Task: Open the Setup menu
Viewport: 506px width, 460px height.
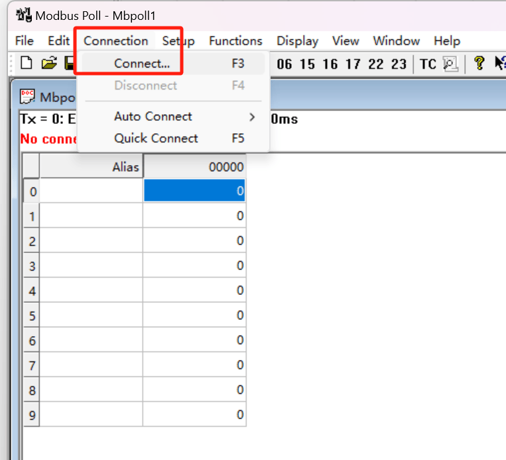Action: pos(178,41)
